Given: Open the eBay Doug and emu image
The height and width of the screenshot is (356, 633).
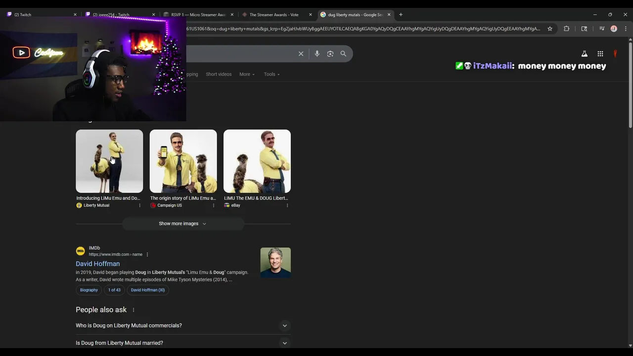Looking at the screenshot, I should click(x=257, y=161).
